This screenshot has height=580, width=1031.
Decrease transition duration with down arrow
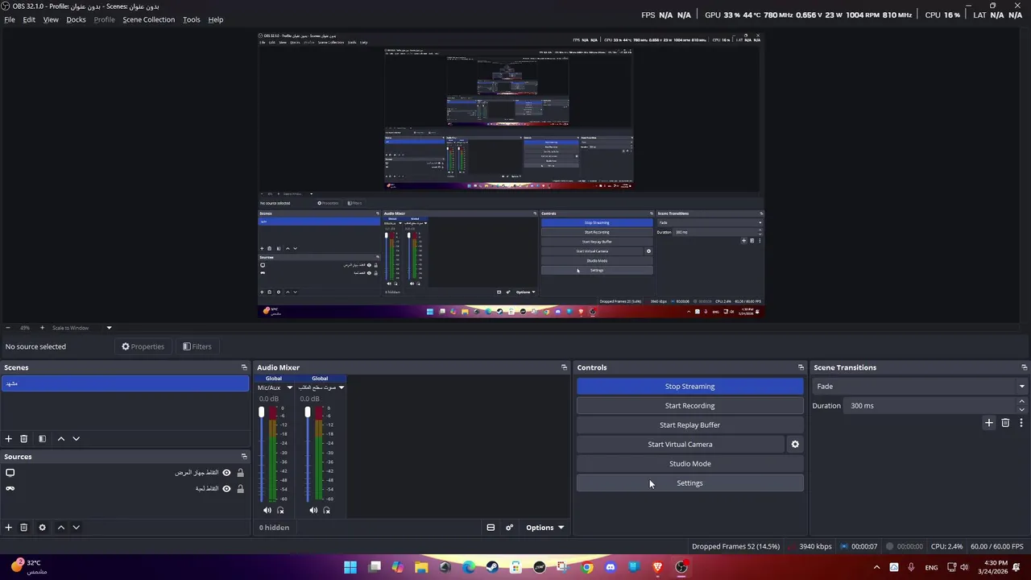(1022, 409)
